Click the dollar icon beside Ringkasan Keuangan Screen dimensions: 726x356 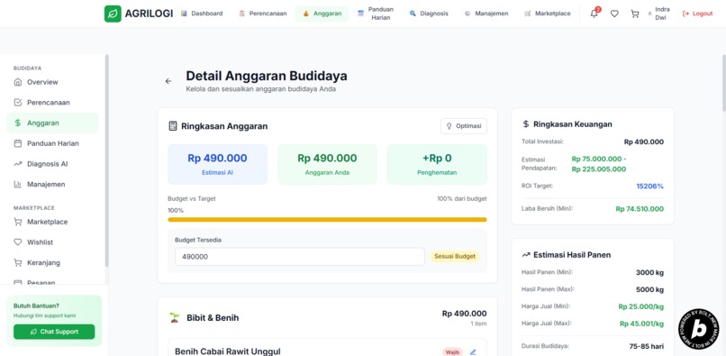pyautogui.click(x=525, y=124)
